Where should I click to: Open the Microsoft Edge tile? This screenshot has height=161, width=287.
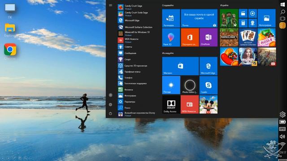[209, 66]
